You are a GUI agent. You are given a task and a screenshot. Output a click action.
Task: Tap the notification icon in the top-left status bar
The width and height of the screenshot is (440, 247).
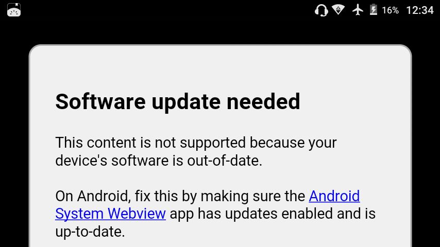(14, 10)
